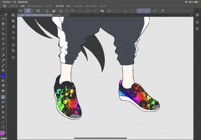Select the Fill bucket tool in tool palette

click(3, 90)
